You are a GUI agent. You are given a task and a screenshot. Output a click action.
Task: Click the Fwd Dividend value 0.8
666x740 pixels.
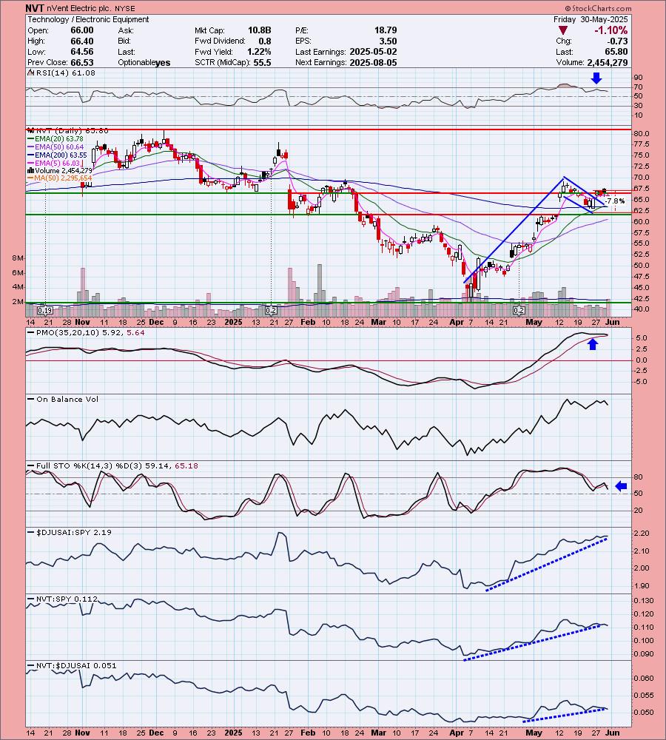coord(265,41)
